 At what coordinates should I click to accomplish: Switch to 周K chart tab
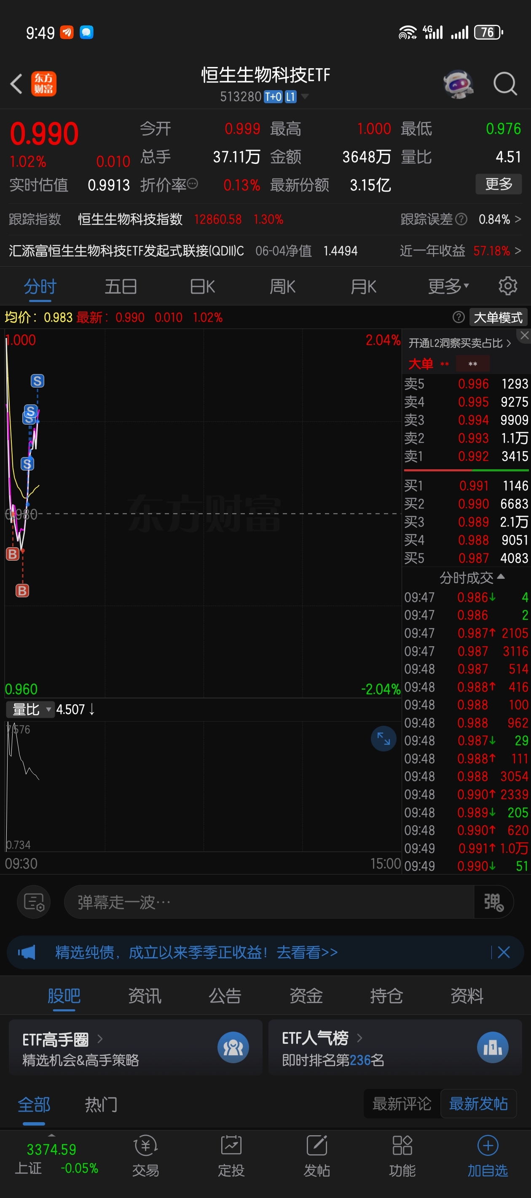pos(282,286)
